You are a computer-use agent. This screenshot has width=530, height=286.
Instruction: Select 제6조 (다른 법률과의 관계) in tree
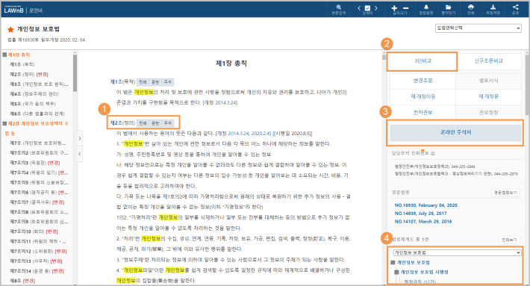(37, 114)
